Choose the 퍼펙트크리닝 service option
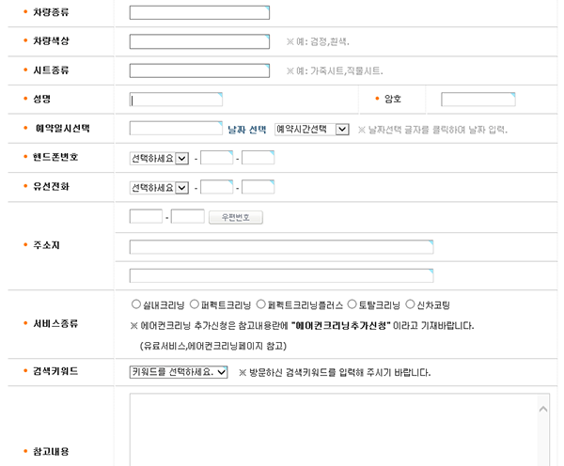Viewport: 564px width, 466px height. pyautogui.click(x=195, y=304)
